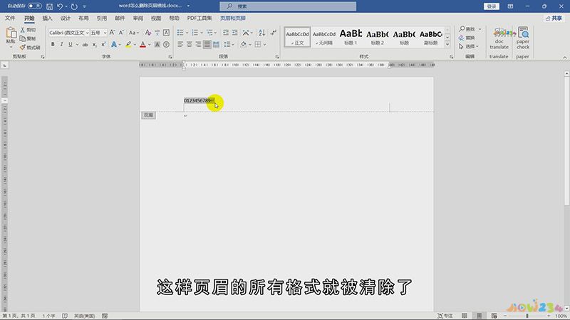Screen dimensions: 570x320
Task: Open the Change Case Aa dropdown
Action: point(134,33)
